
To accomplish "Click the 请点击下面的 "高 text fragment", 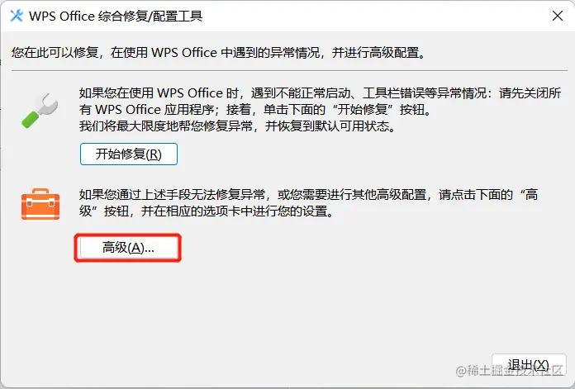I will [x=488, y=195].
